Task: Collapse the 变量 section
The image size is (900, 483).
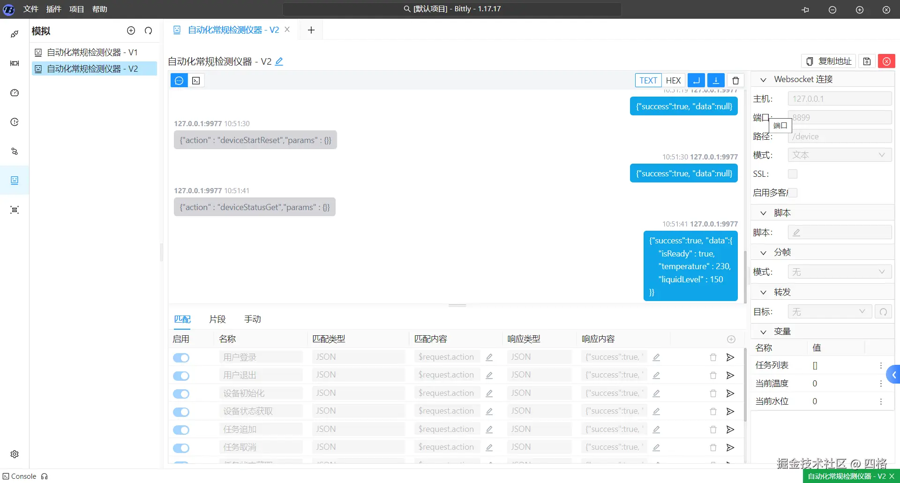Action: pyautogui.click(x=763, y=332)
